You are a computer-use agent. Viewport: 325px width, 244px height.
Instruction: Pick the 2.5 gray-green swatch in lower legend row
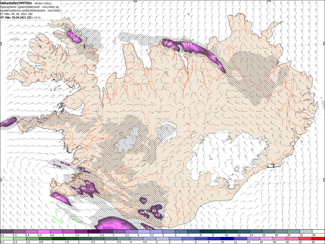point(97,239)
